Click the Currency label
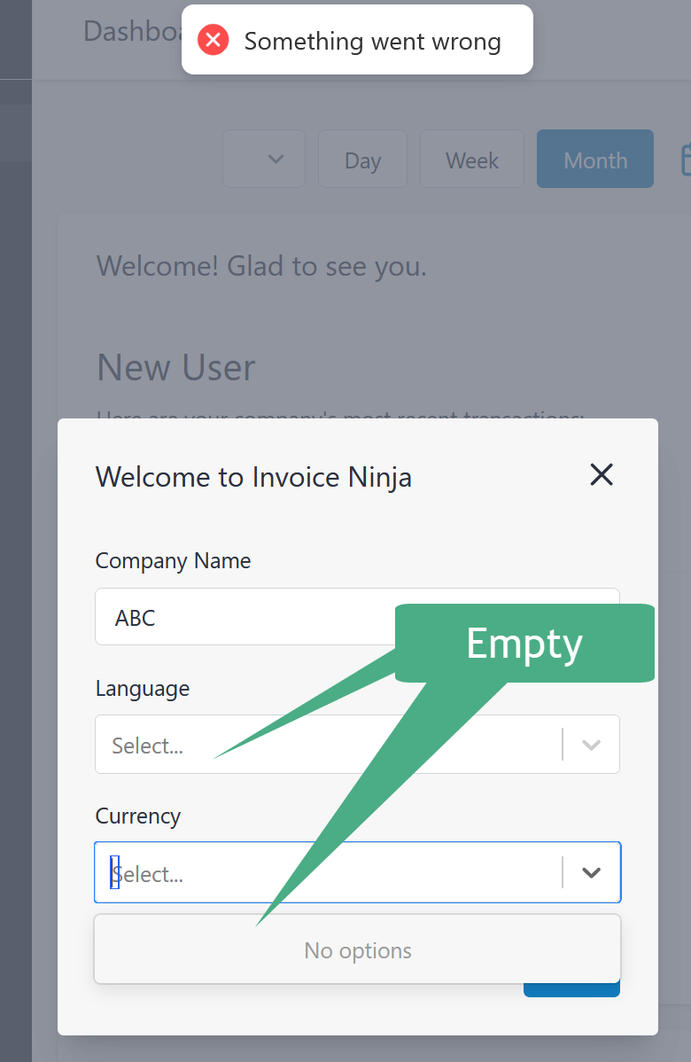Viewport: 691px width, 1062px height. coord(138,816)
